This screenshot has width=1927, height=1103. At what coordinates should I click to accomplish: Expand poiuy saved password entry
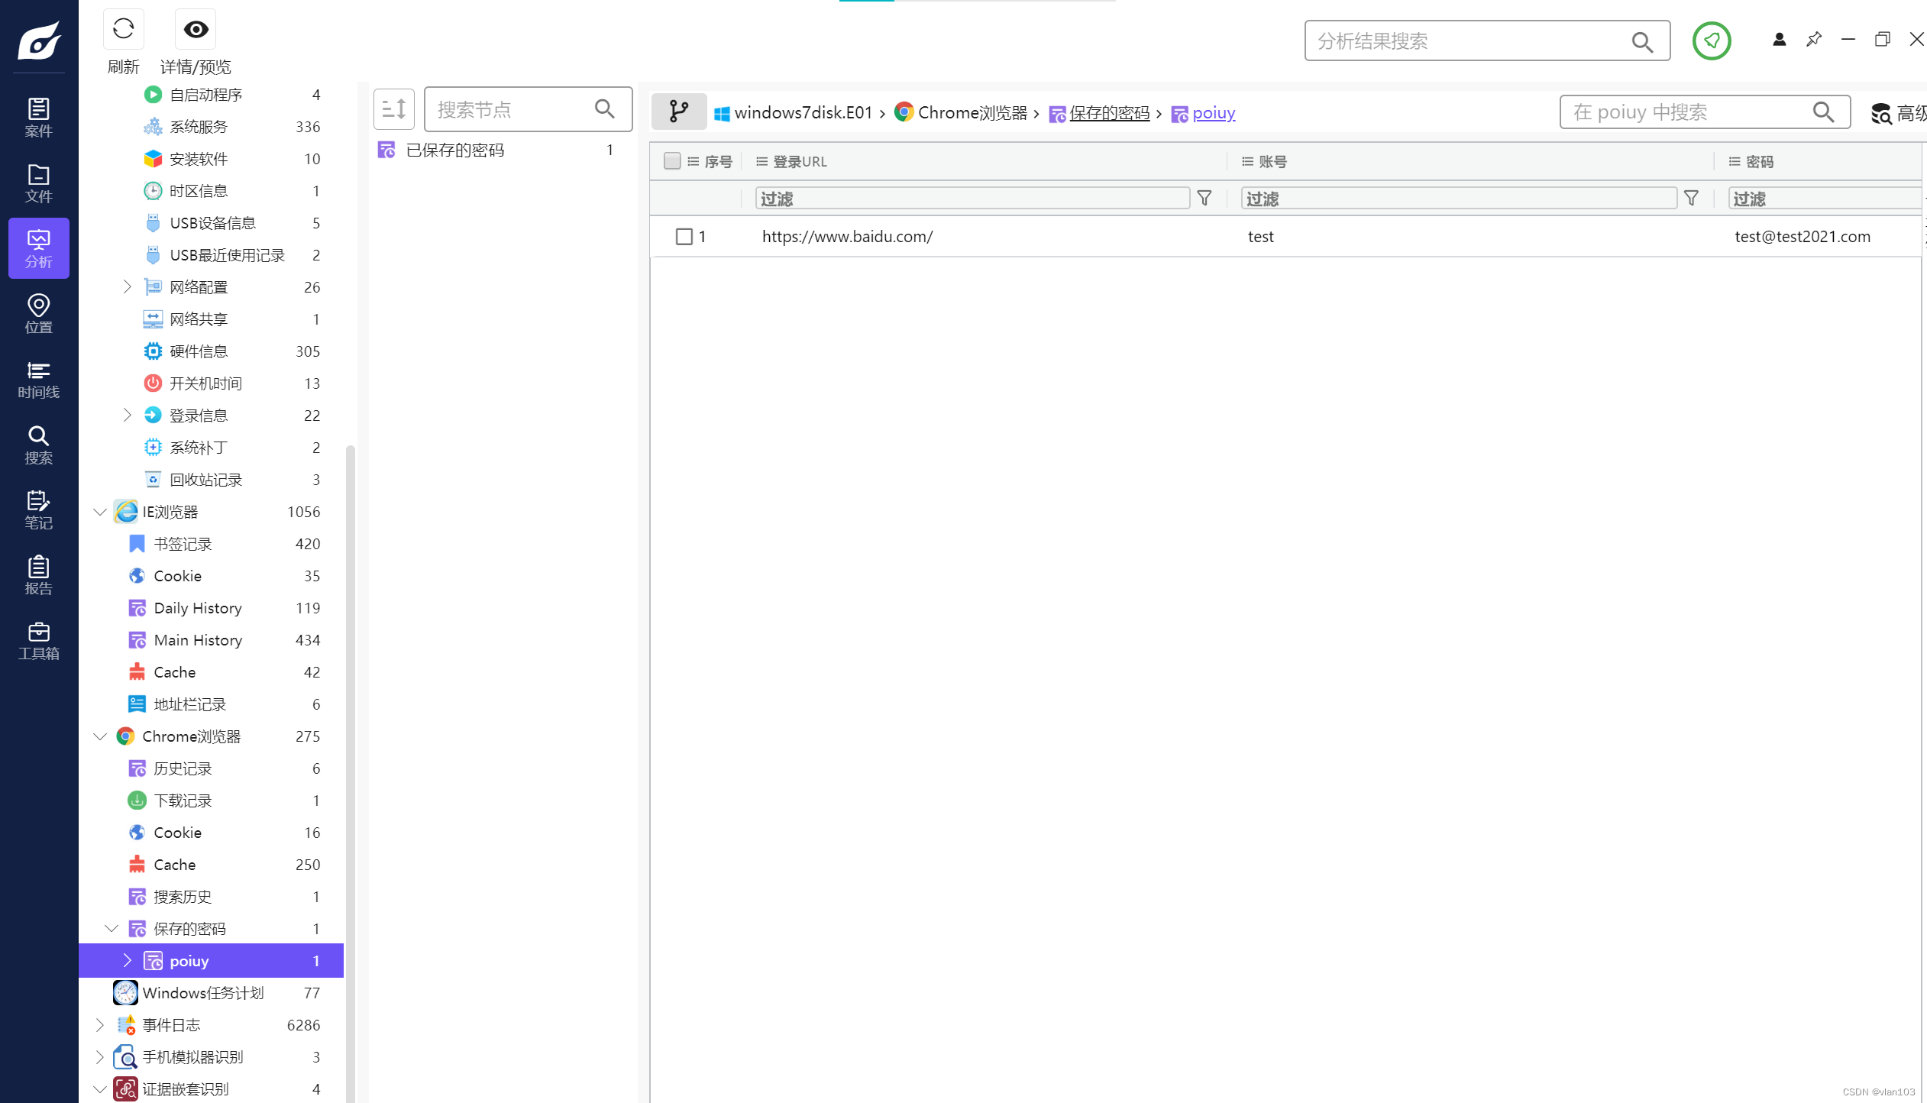126,960
